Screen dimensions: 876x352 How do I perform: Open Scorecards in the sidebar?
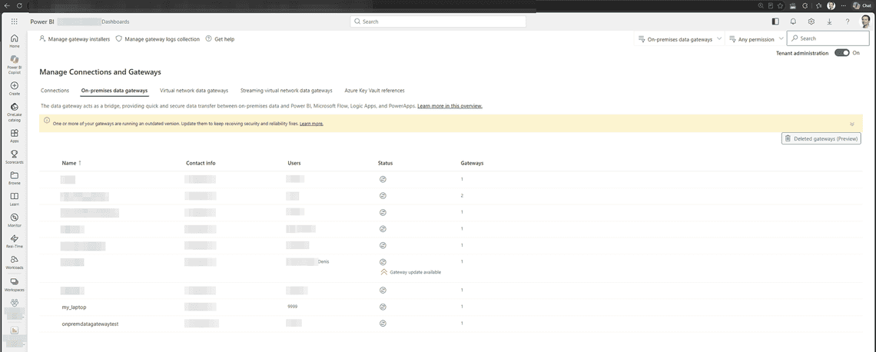14,157
